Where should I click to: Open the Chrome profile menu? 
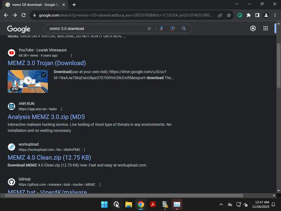(266, 15)
